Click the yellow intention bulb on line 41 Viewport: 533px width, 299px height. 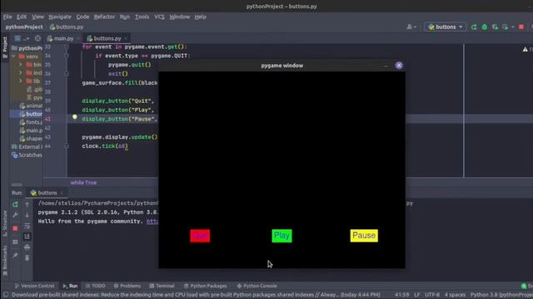click(x=75, y=117)
